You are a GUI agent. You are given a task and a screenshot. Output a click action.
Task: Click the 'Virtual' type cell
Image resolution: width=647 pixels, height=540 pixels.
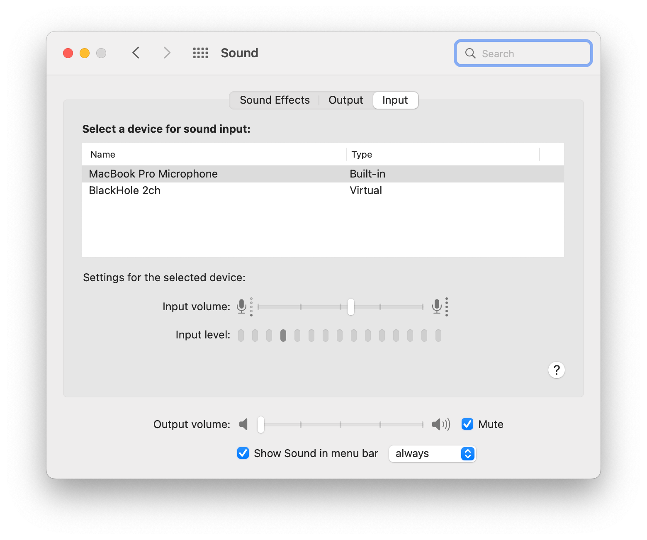[366, 190]
